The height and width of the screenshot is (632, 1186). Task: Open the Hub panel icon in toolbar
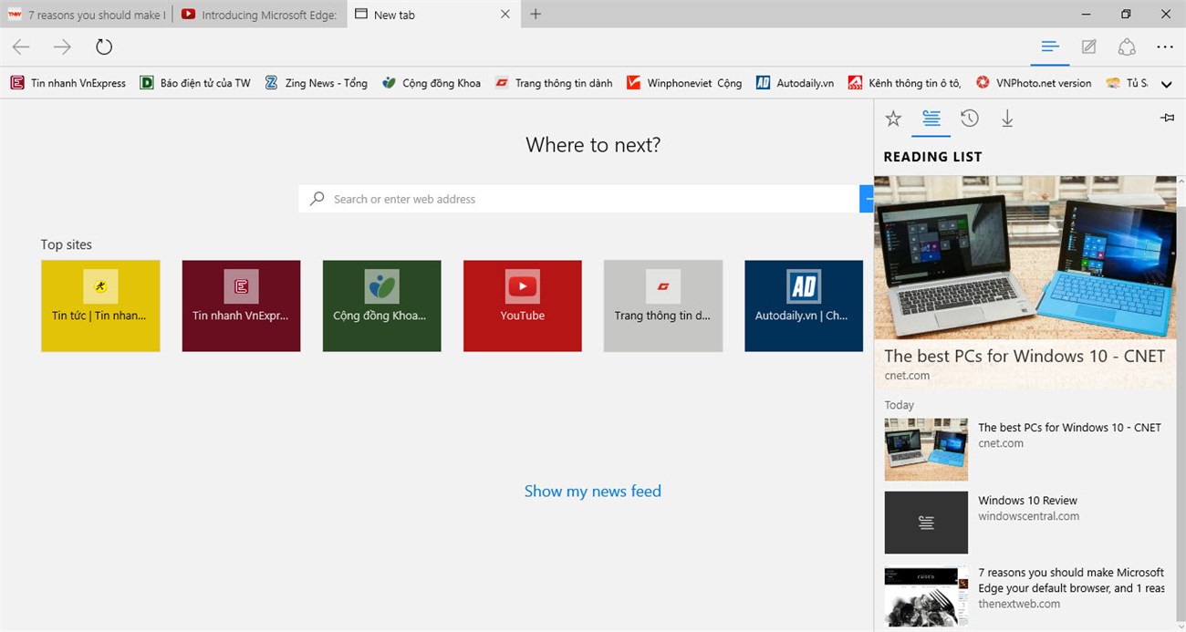point(1050,47)
